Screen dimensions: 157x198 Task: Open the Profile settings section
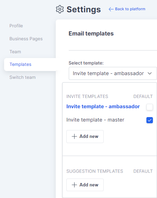tap(16, 26)
